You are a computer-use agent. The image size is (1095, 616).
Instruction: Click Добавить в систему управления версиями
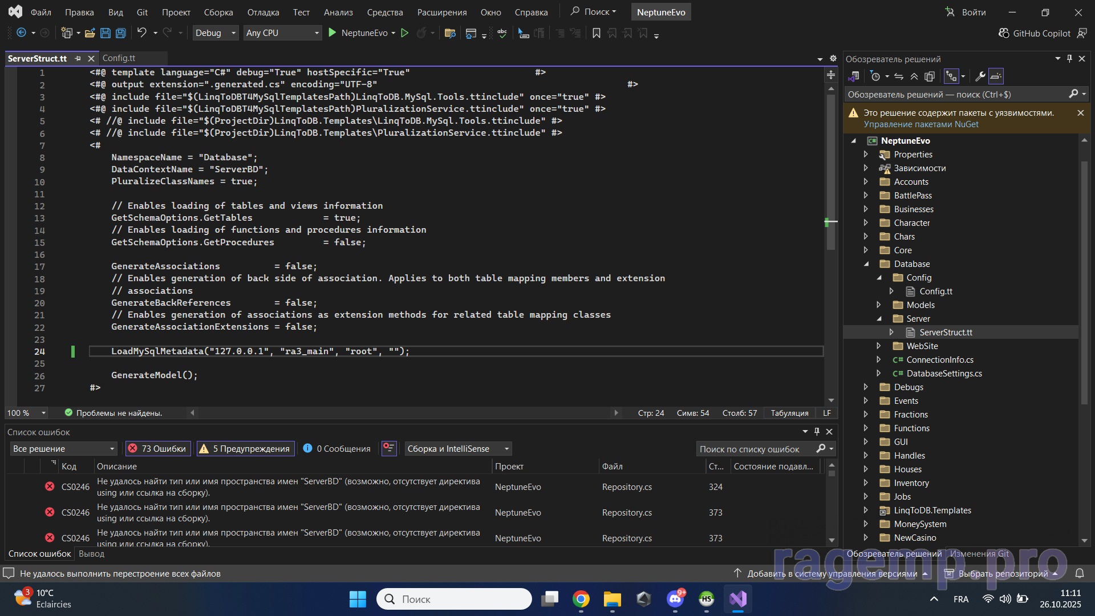[832, 574]
